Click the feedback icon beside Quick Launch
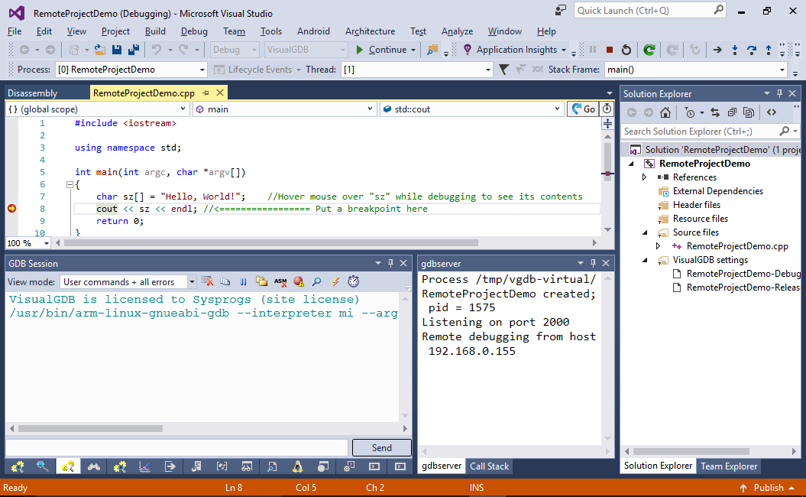The image size is (806, 497). [560, 10]
